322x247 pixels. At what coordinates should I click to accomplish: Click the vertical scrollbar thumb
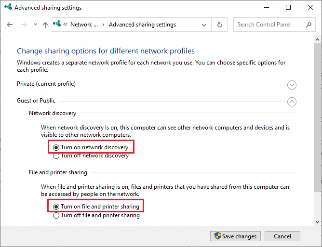tap(318, 117)
